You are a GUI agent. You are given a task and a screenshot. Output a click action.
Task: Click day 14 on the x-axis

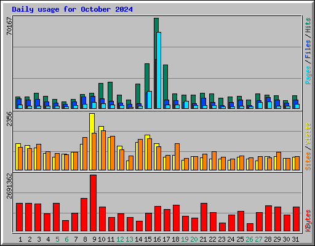click(x=138, y=239)
